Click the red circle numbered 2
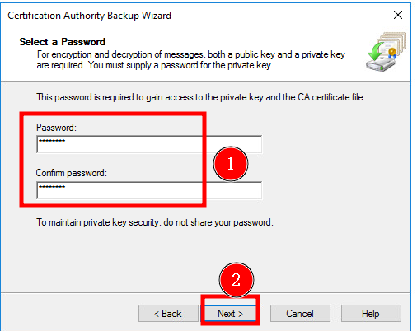This screenshot has width=417, height=331. click(237, 280)
